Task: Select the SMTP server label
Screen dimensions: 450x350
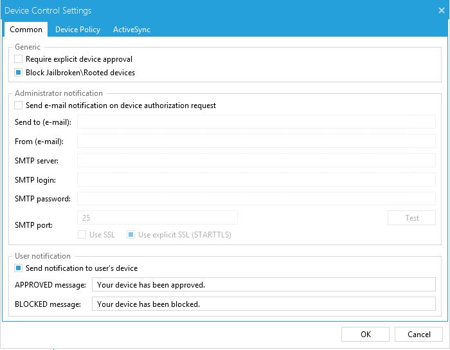Action: point(37,160)
